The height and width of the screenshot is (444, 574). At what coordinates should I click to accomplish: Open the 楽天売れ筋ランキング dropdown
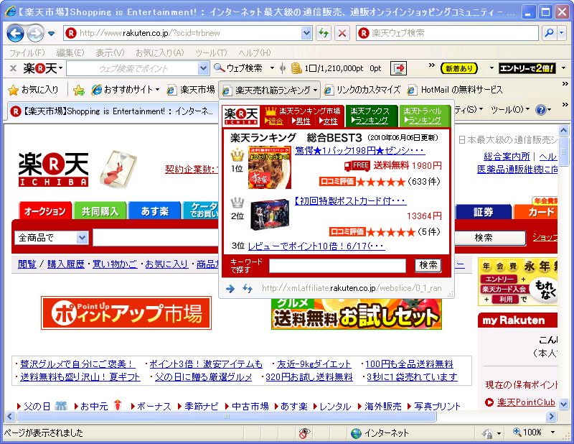(x=314, y=91)
